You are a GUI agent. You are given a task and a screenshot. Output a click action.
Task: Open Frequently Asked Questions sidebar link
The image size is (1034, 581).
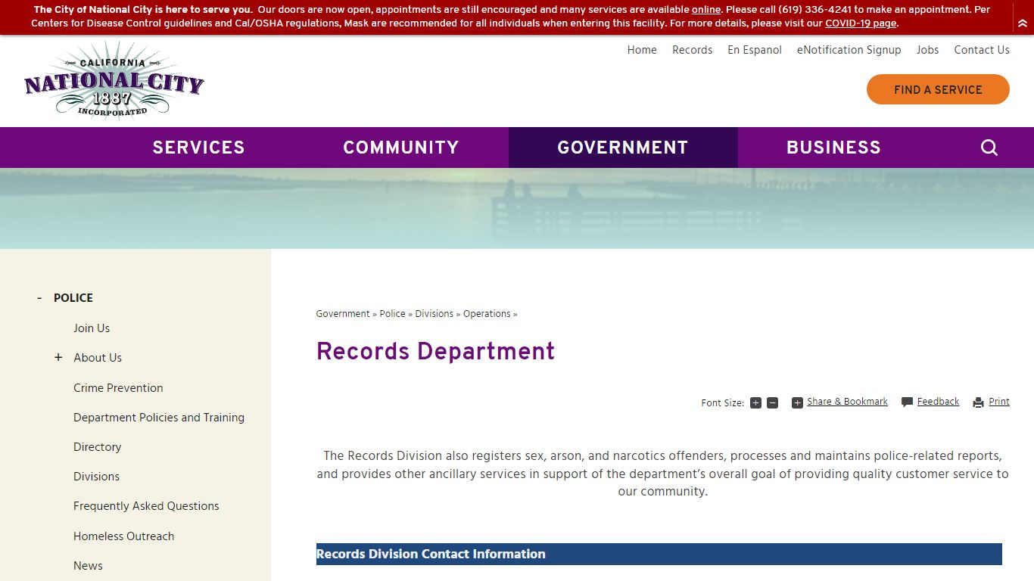tap(146, 506)
